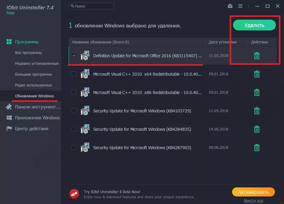Screen dimensions: 284x204
Task: Click date 08.06.2018
Action: coord(219,148)
